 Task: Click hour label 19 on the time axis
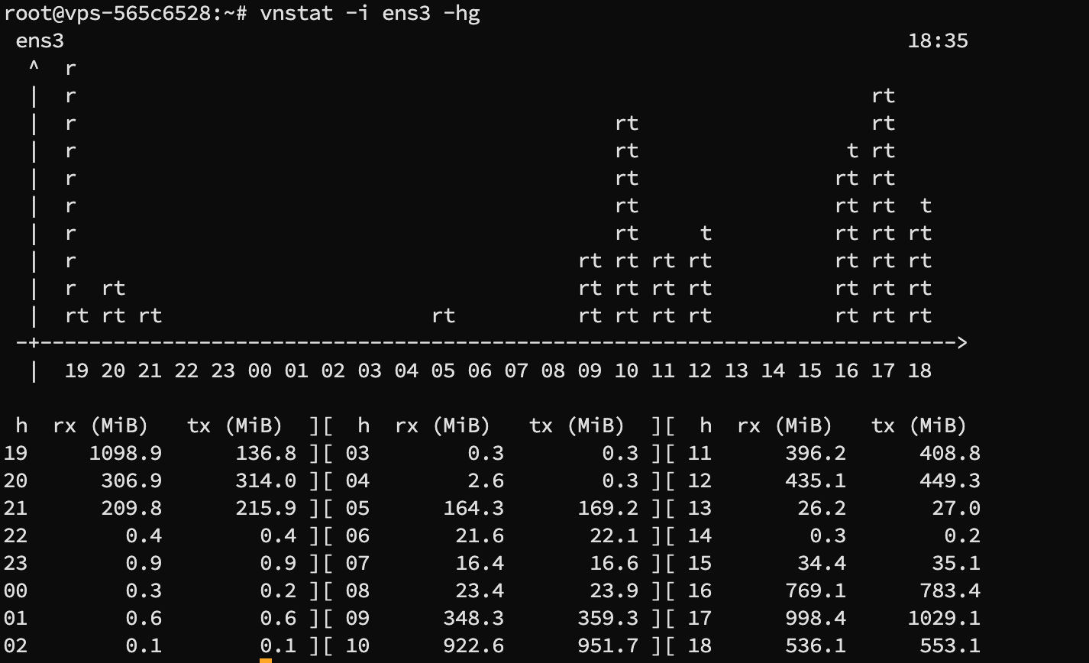click(76, 370)
